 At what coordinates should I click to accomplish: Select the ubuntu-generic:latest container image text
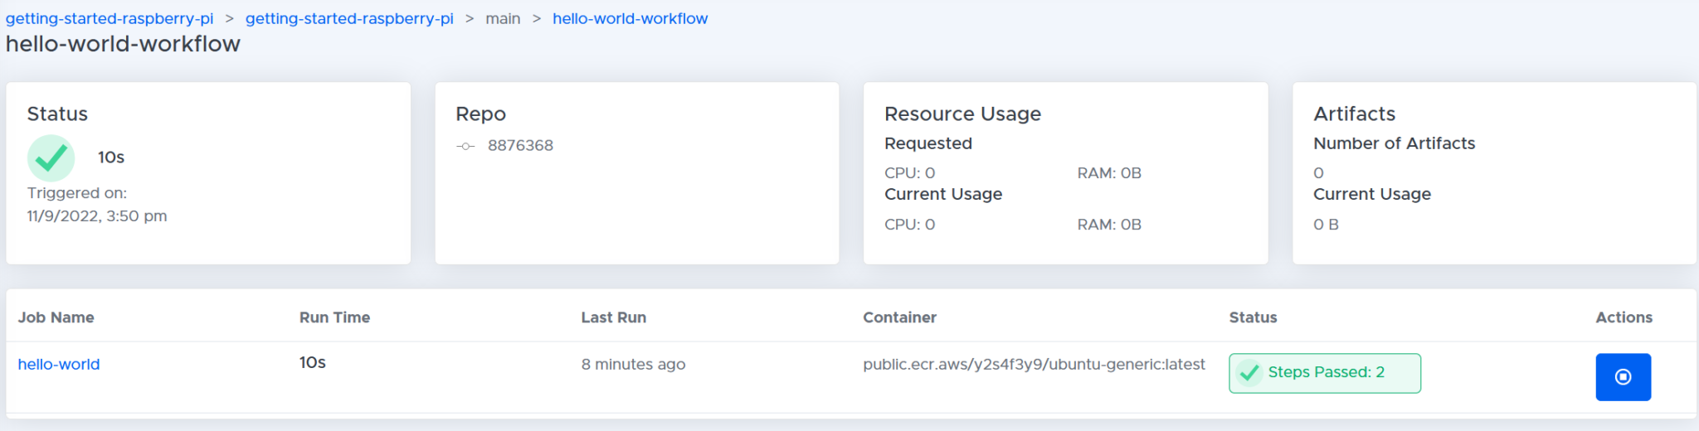tap(1034, 364)
